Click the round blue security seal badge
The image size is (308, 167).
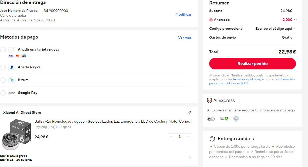(x=236, y=118)
